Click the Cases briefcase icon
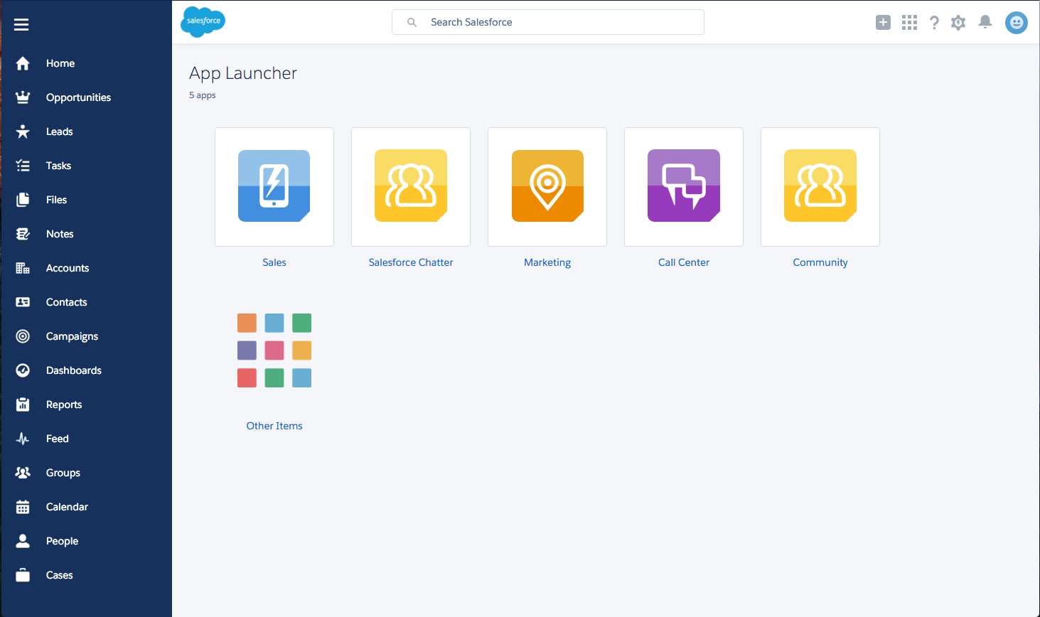 pos(23,575)
